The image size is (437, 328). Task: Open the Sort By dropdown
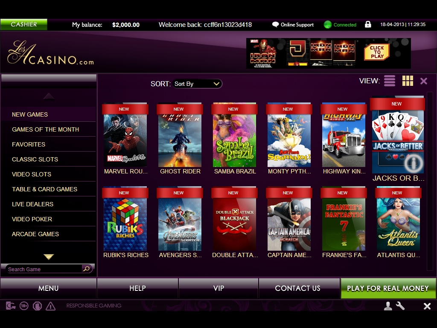coord(197,84)
